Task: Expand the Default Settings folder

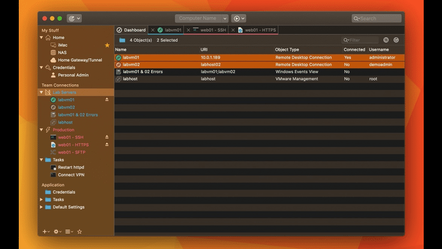Action: (x=42, y=207)
